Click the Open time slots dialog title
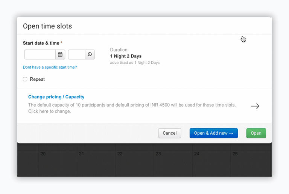 point(47,26)
